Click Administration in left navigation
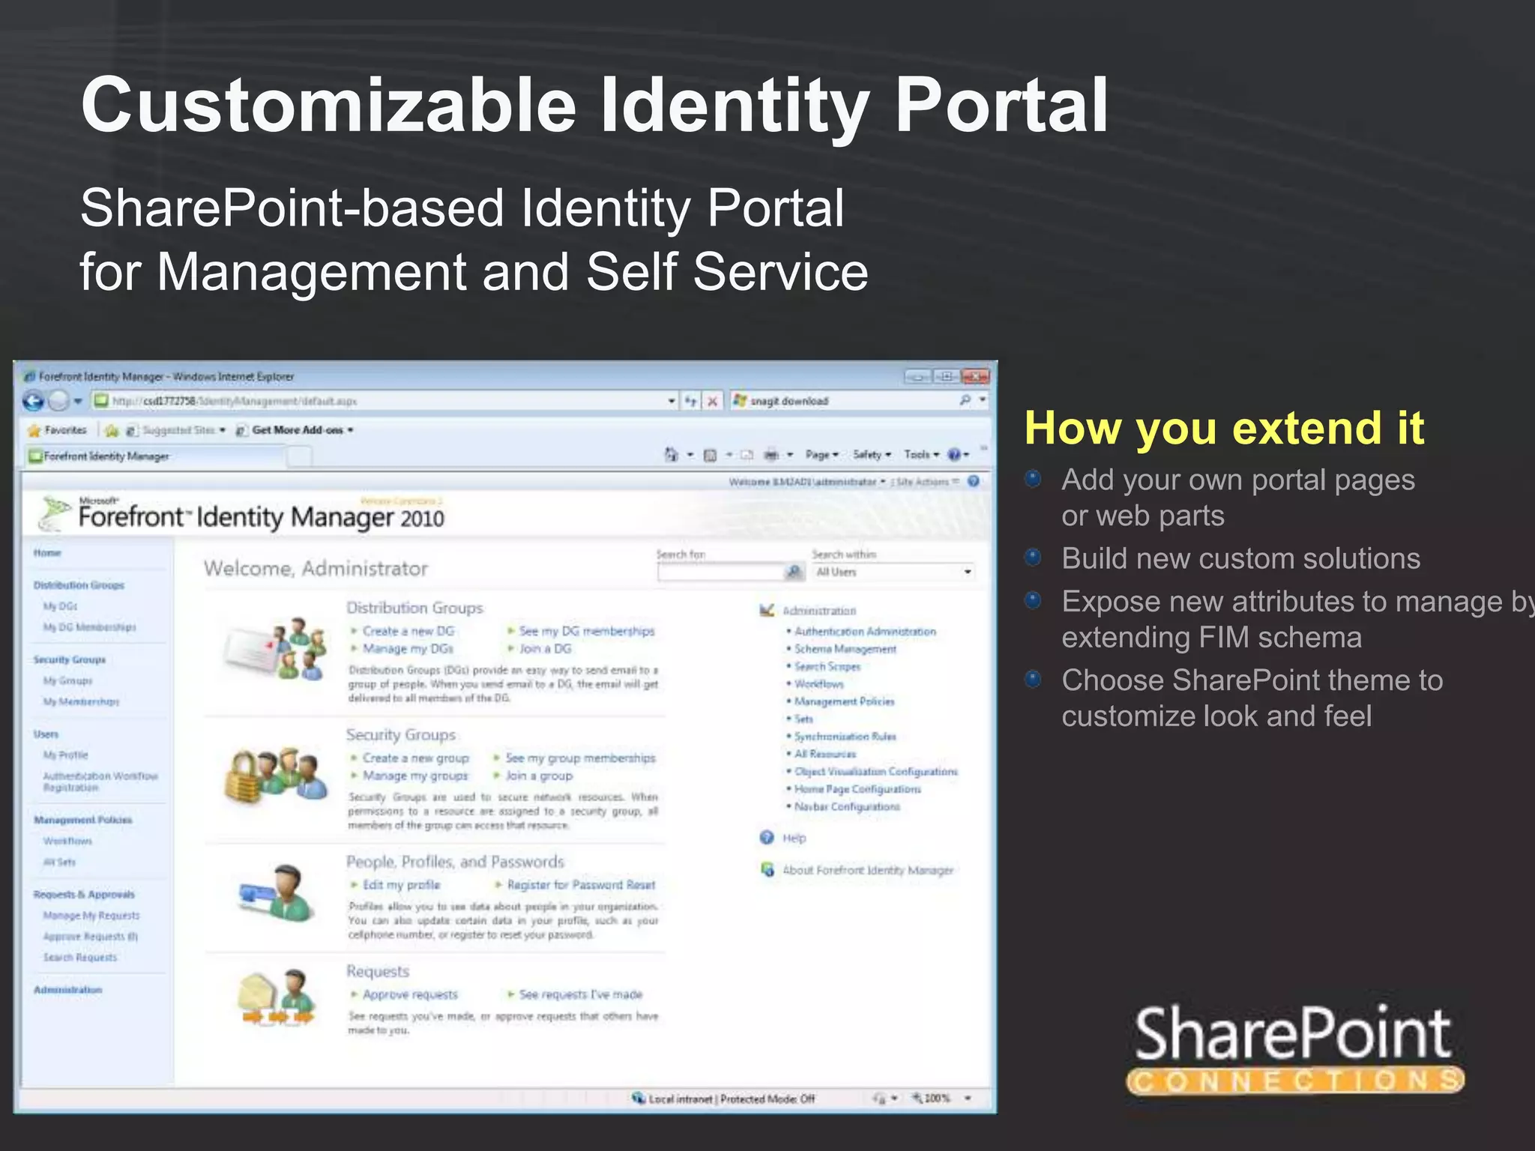1535x1151 pixels. [67, 990]
